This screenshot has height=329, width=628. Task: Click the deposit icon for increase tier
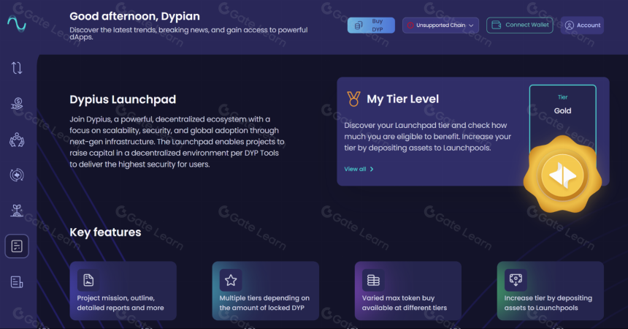[x=516, y=279]
